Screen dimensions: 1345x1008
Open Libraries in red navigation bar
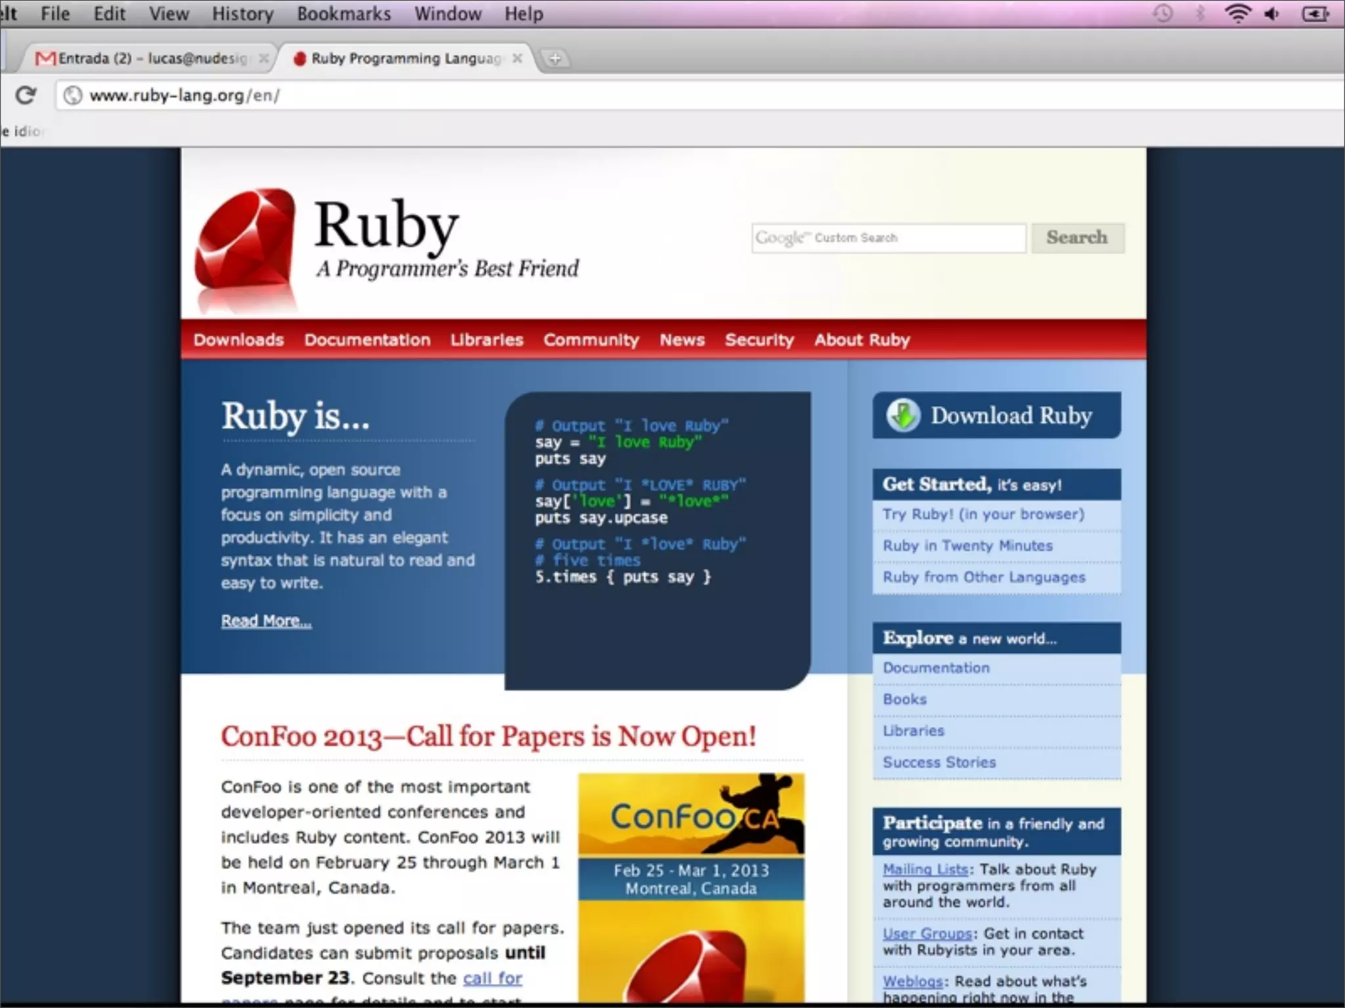coord(487,340)
